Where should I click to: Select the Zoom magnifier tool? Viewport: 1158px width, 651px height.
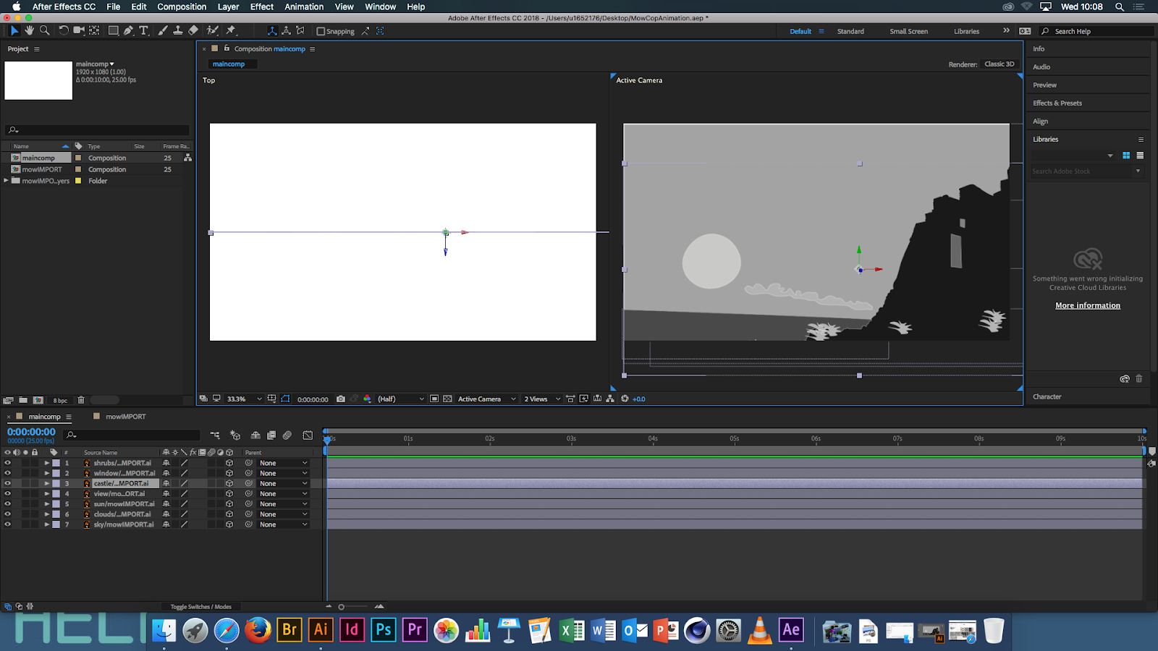click(x=45, y=30)
